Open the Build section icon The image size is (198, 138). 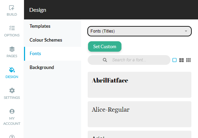11,8
